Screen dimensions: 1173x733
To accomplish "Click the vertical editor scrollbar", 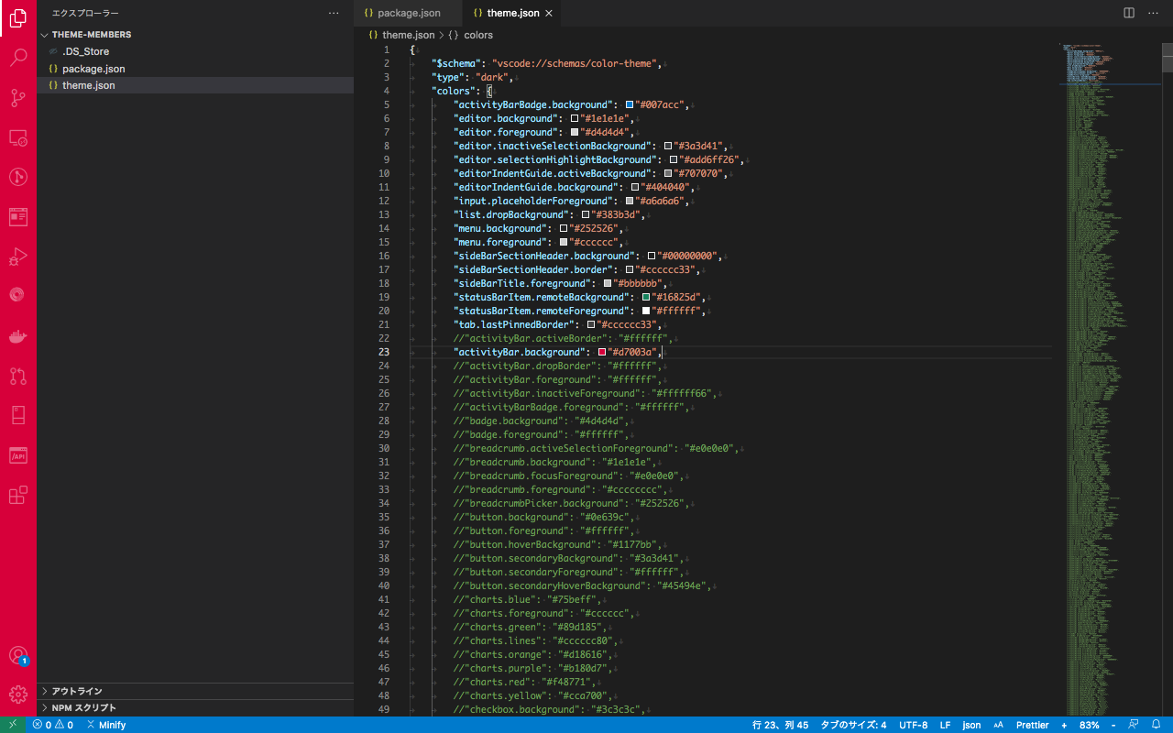I will point(1167,57).
